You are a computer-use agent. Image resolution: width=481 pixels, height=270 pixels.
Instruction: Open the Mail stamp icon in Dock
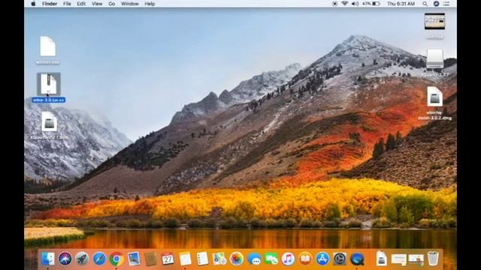[x=134, y=259]
